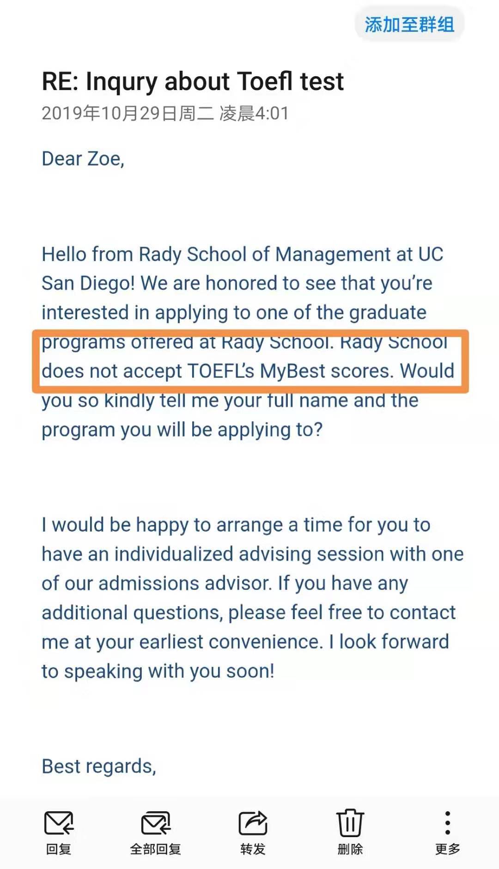Click the Hello from Rady School line
Screen dimensions: 499x869
(243, 254)
